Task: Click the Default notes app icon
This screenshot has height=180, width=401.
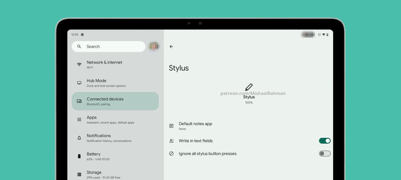Action: (171, 126)
